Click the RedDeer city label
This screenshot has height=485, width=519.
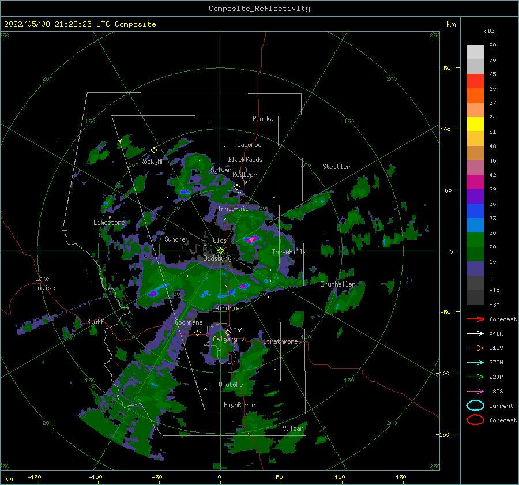[245, 175]
